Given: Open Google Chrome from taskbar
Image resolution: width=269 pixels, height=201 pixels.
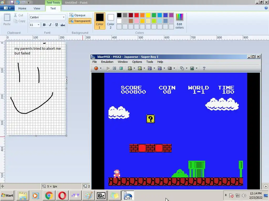Looking at the screenshot, I should pos(49,196).
